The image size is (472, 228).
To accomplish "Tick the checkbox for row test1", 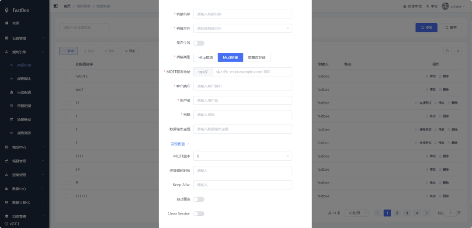I will [66, 90].
